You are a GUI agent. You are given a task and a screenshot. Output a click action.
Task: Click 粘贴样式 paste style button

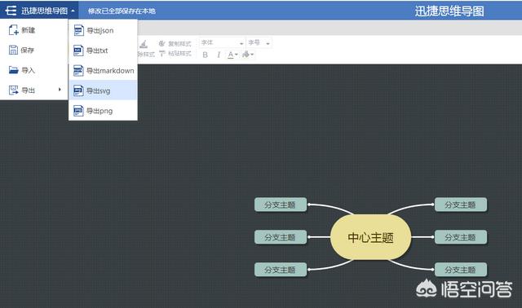175,53
